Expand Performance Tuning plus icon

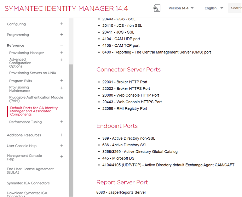[61, 122]
